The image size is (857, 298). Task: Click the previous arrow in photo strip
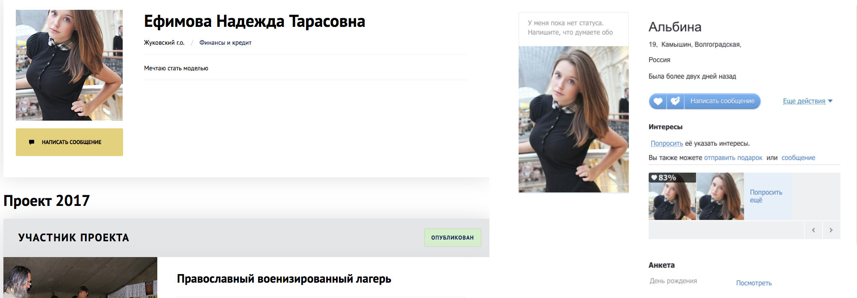pyautogui.click(x=813, y=230)
